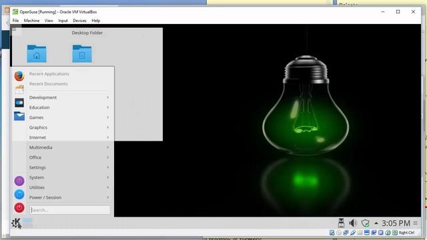Click the VirtualBox green network globe status icon
Screen dimensions: 427x240
388,233
